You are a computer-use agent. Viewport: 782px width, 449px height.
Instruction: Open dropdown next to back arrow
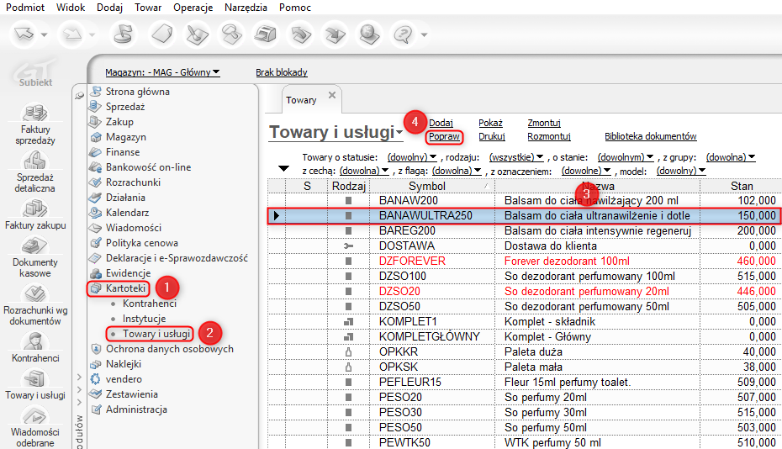tap(44, 35)
